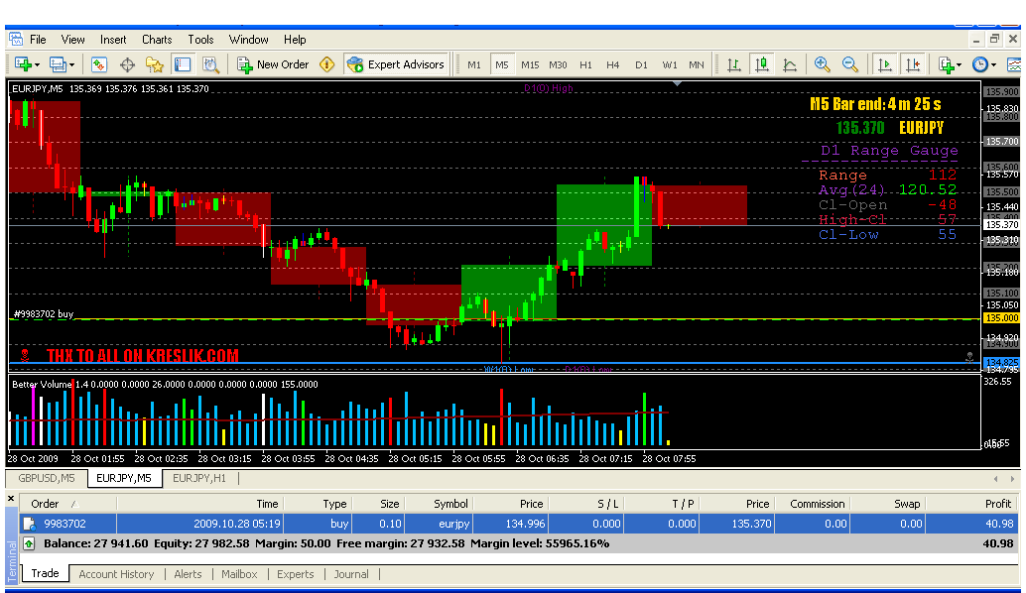Launch MetaEditor via yellow diamond icon
This screenshot has width=1026, height=593.
point(327,64)
